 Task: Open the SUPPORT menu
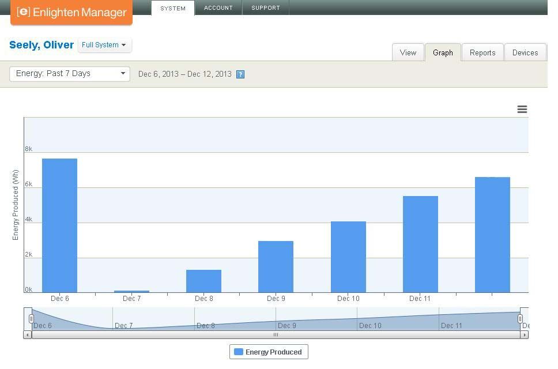pos(265,8)
